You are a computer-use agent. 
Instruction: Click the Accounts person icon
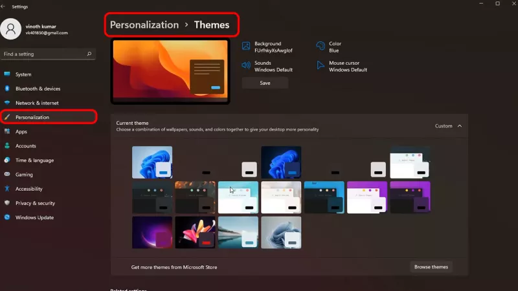[x=7, y=145]
